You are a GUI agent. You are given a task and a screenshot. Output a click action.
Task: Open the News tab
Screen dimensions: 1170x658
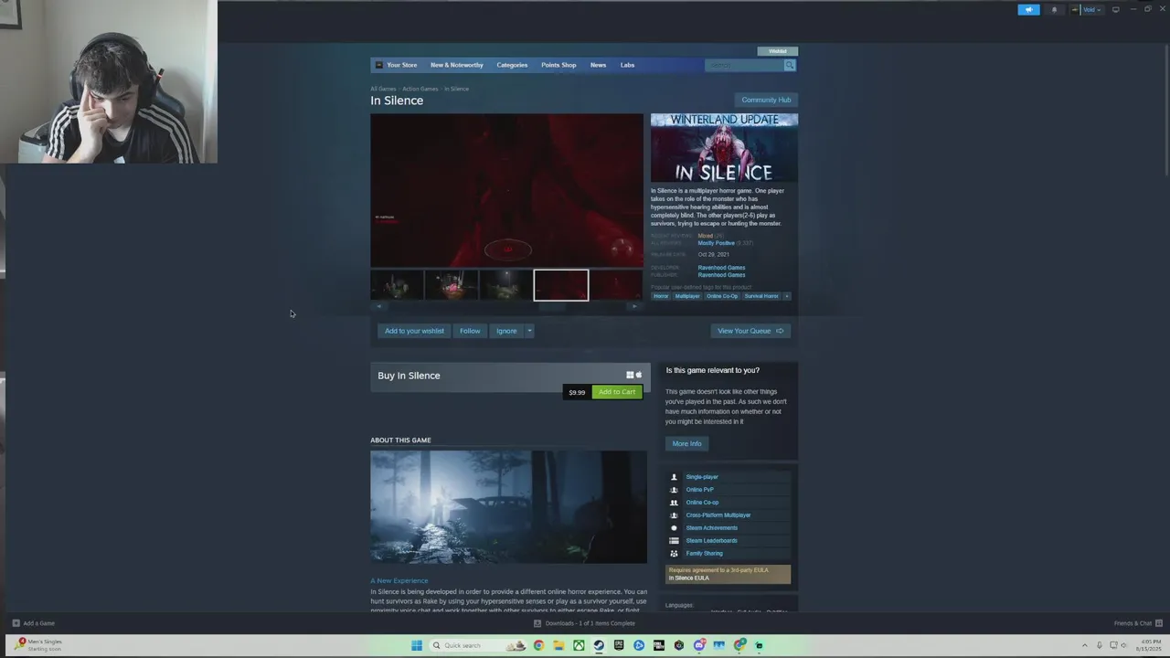pos(598,65)
